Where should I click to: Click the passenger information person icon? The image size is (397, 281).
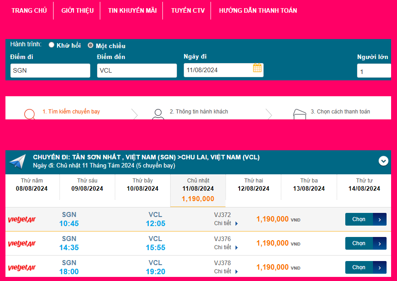158,114
